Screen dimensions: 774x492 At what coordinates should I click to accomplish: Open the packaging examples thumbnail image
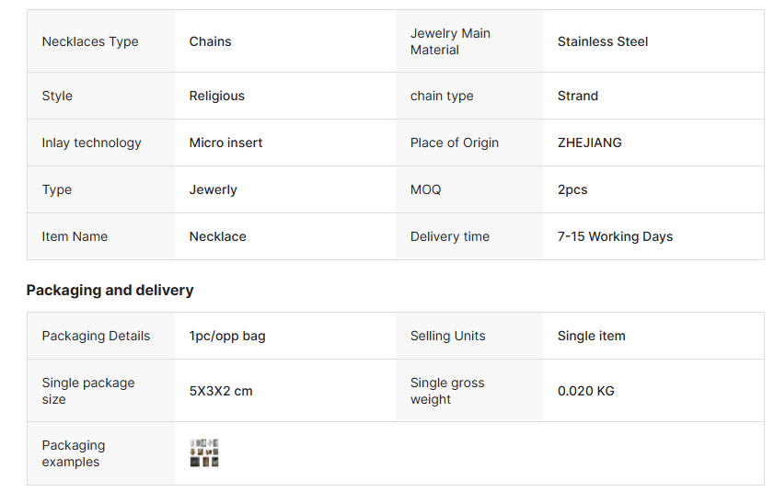204,452
